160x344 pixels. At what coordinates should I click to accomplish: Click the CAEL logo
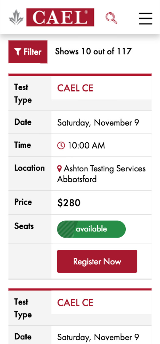tap(60, 17)
